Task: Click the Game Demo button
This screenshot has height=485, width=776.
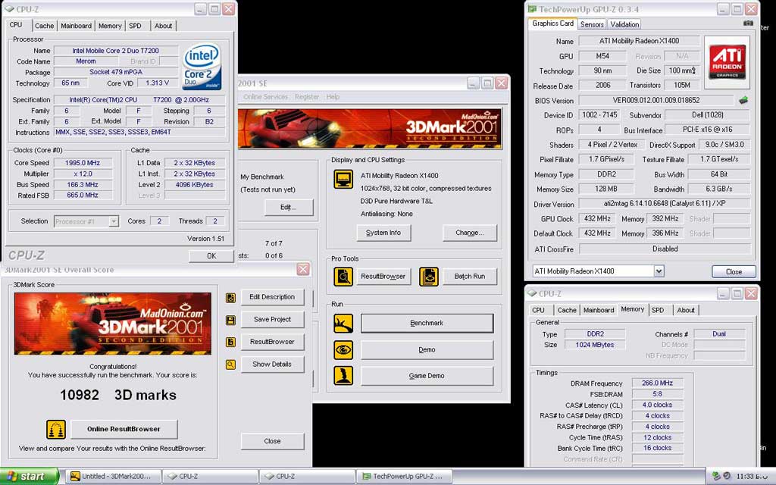Action: tap(427, 376)
